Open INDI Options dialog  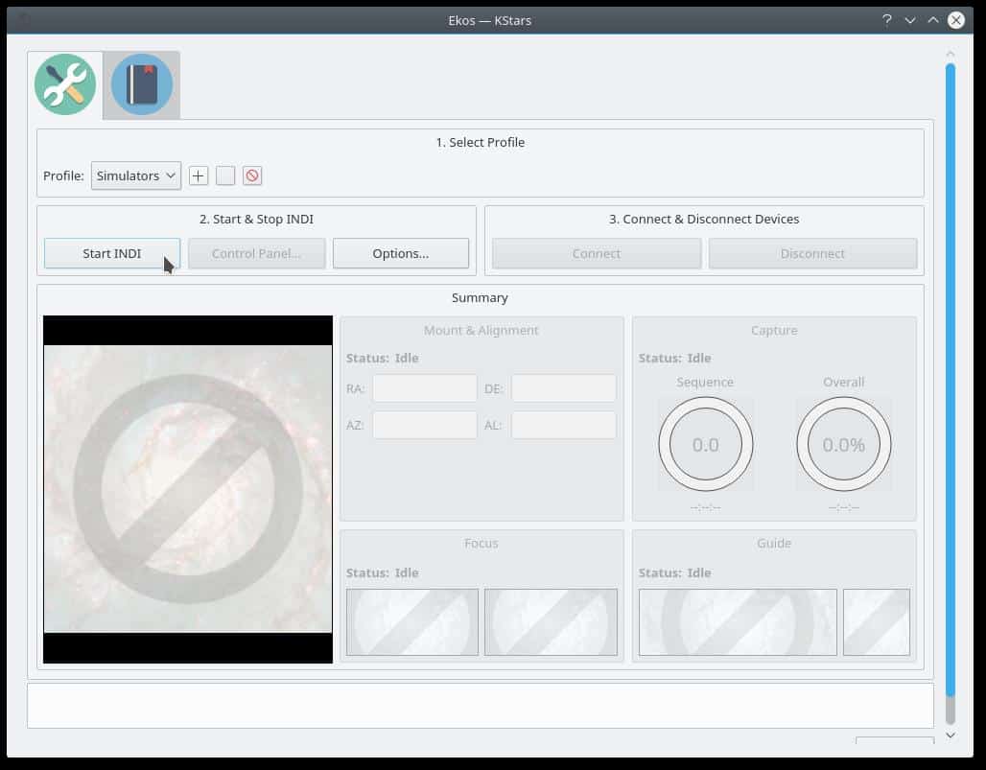click(x=401, y=253)
